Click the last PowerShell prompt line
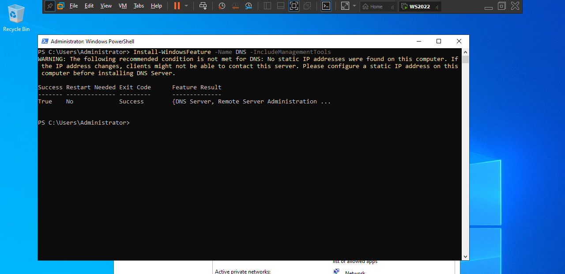 [84, 123]
